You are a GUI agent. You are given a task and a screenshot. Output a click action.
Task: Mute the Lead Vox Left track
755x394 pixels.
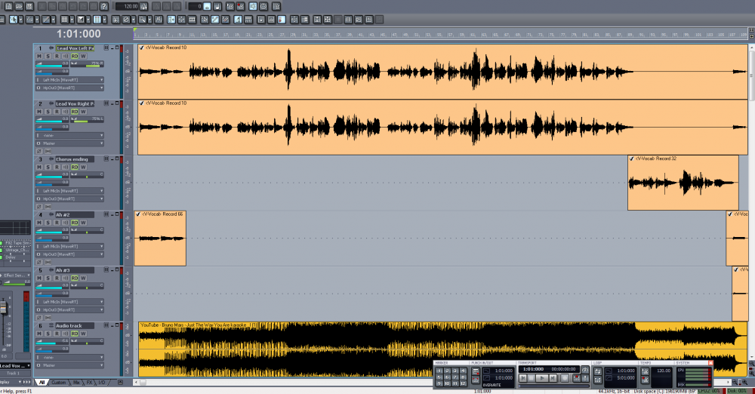coord(39,57)
